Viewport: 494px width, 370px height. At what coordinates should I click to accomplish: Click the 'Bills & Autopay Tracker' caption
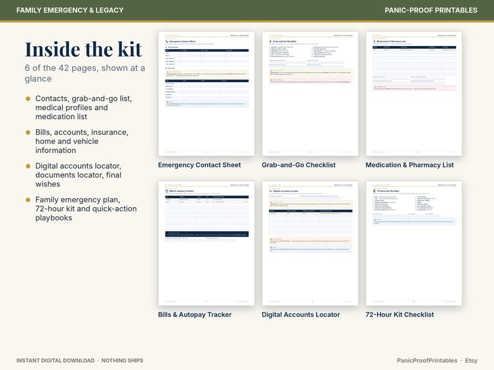point(195,315)
